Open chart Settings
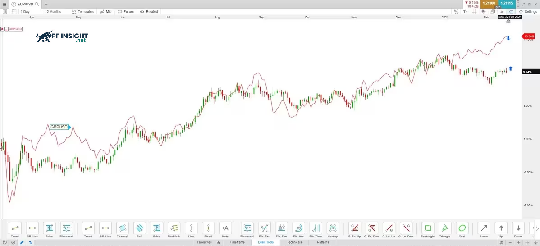 527,12
